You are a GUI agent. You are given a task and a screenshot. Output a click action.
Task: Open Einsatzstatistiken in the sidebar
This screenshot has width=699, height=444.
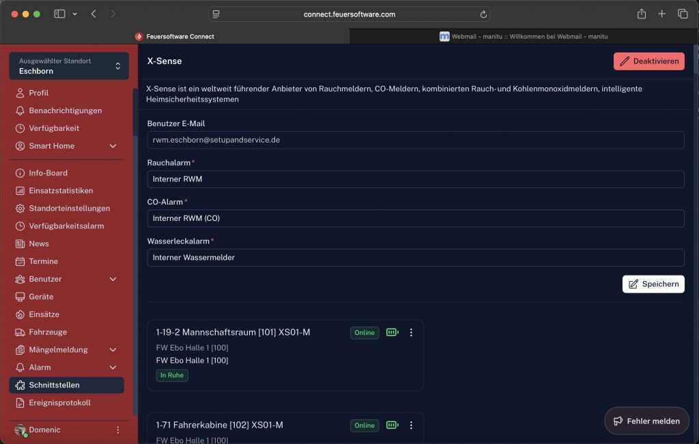click(61, 191)
